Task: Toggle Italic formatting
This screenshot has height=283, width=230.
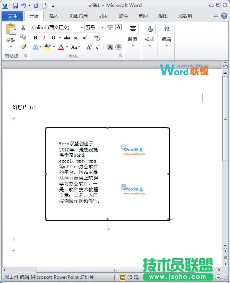Action: click(44, 38)
